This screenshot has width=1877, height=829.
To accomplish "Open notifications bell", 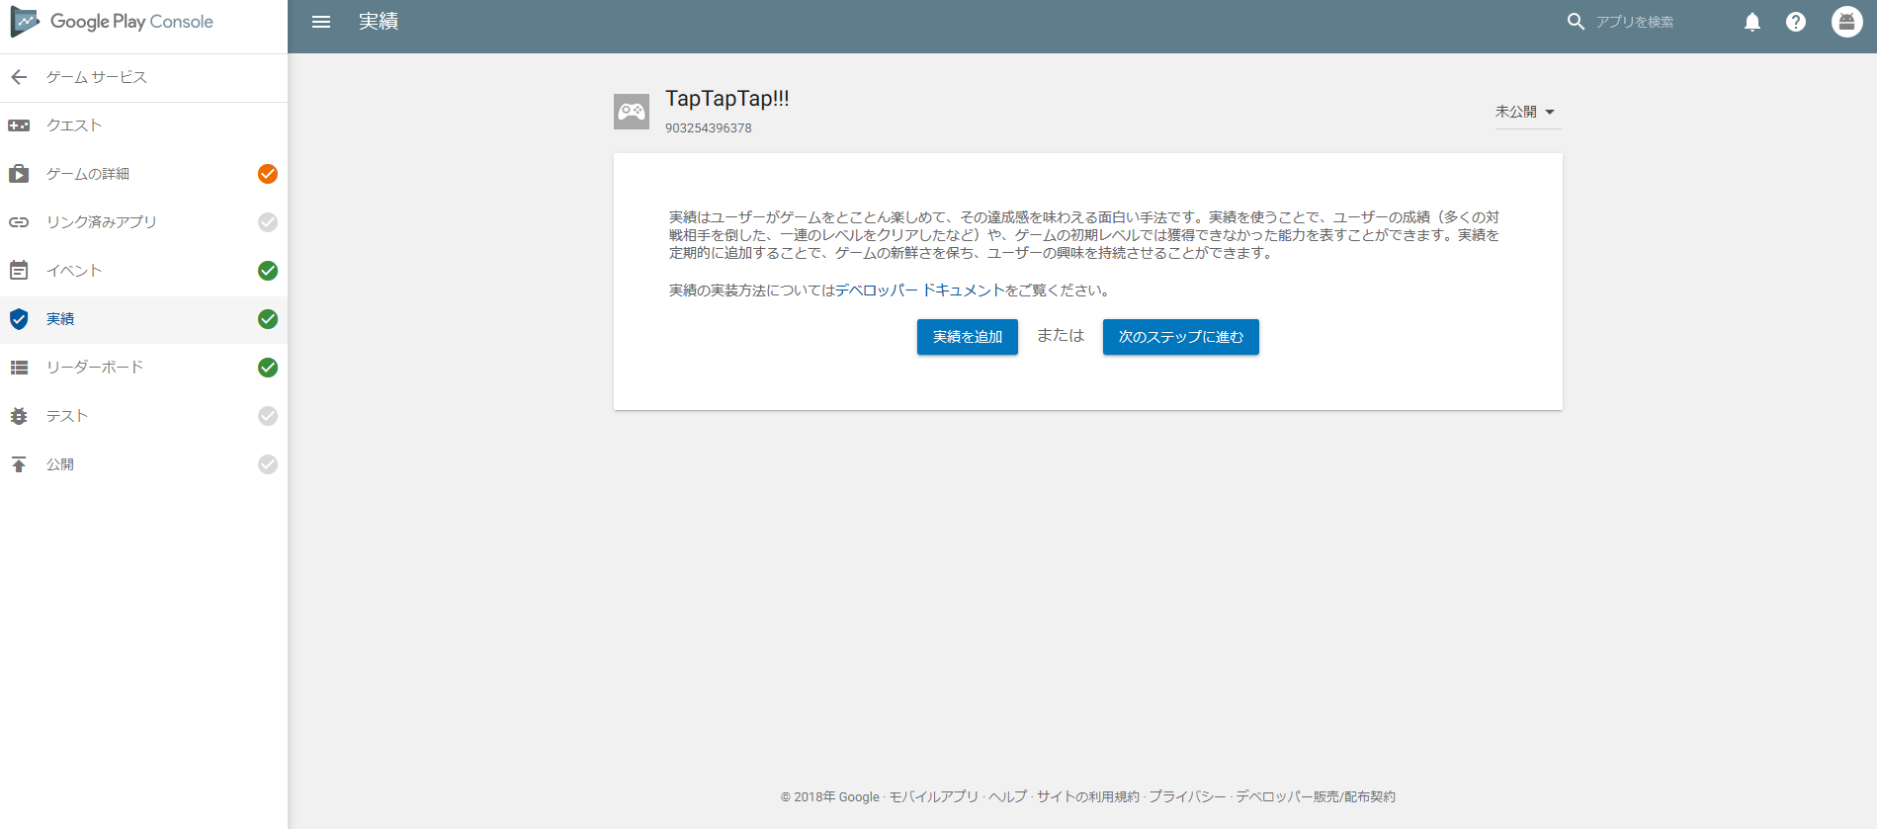I will [x=1752, y=22].
